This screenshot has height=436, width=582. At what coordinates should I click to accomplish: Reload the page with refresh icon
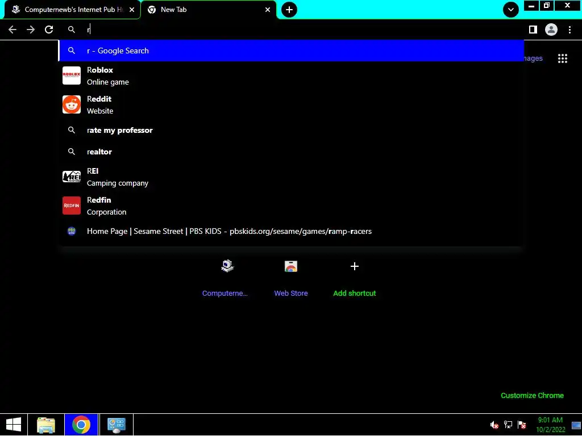tap(49, 30)
